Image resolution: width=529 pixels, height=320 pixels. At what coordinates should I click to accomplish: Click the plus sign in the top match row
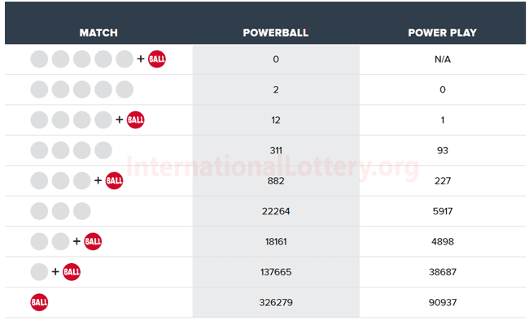(141, 59)
